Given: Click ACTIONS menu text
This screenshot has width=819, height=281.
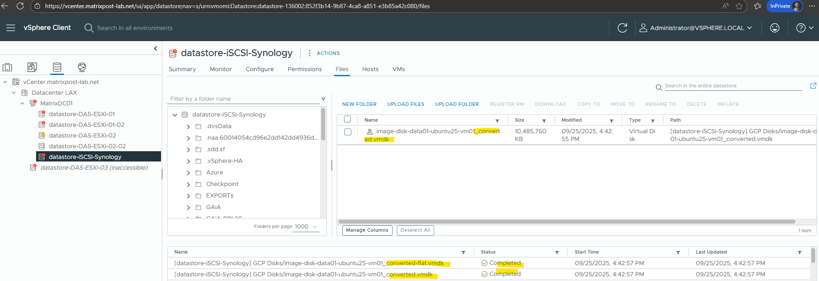Looking at the screenshot, I should click(328, 53).
